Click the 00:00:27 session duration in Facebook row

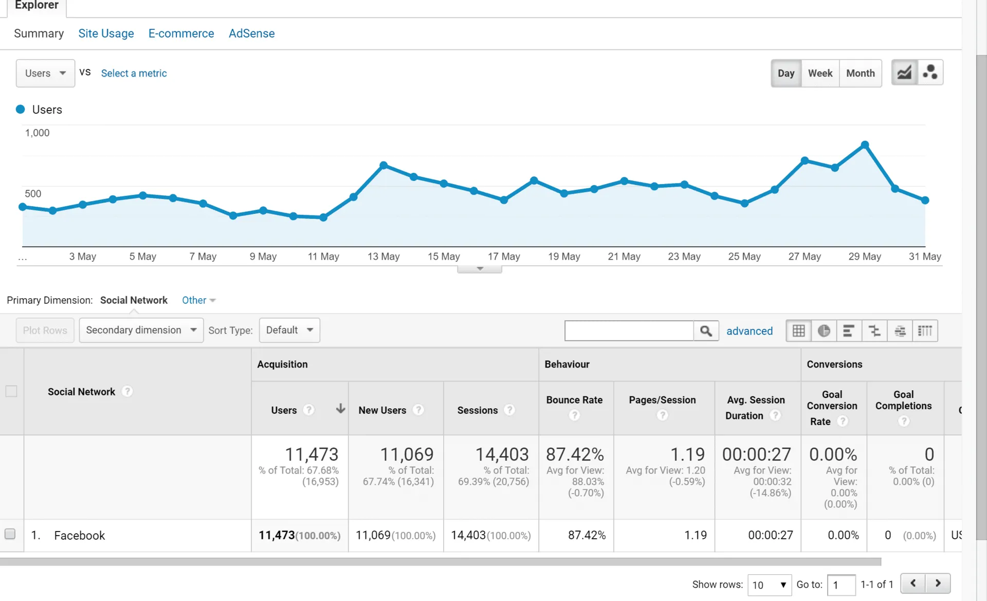pos(770,535)
